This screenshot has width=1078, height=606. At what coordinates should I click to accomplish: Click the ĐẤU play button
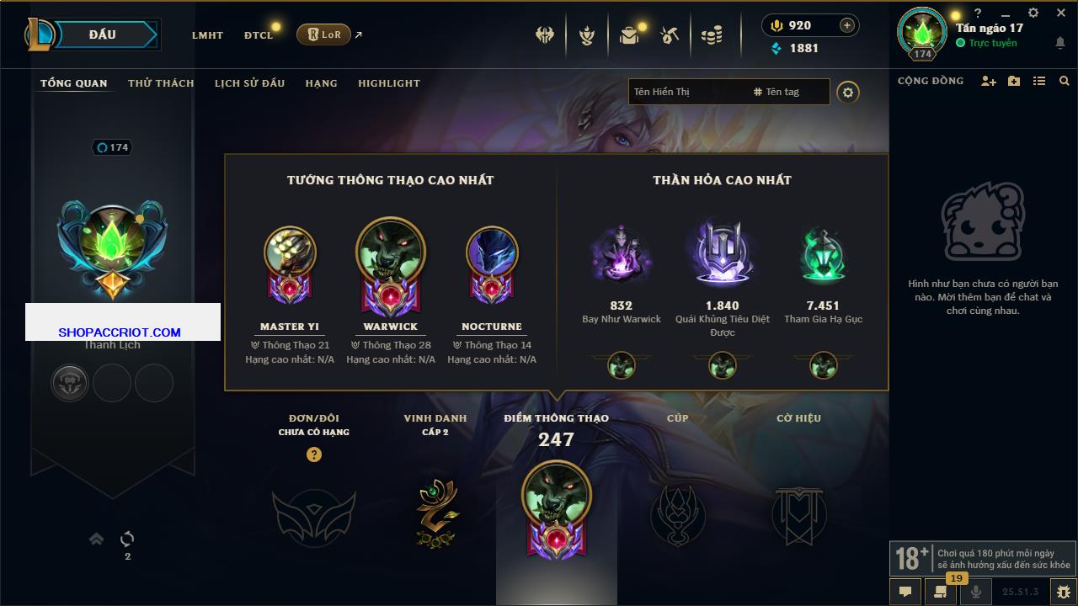(x=103, y=35)
